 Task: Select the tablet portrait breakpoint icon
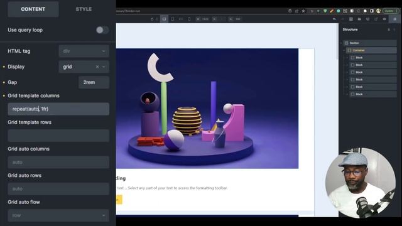point(173,19)
